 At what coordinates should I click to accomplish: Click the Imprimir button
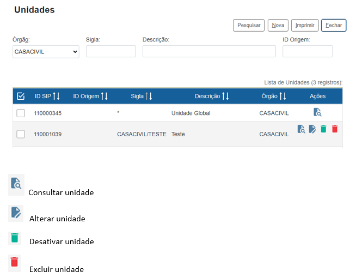pos(305,26)
